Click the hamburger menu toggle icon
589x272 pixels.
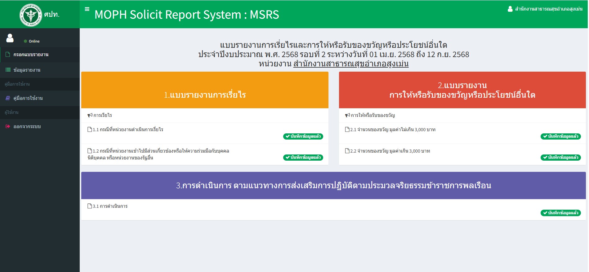pyautogui.click(x=87, y=9)
